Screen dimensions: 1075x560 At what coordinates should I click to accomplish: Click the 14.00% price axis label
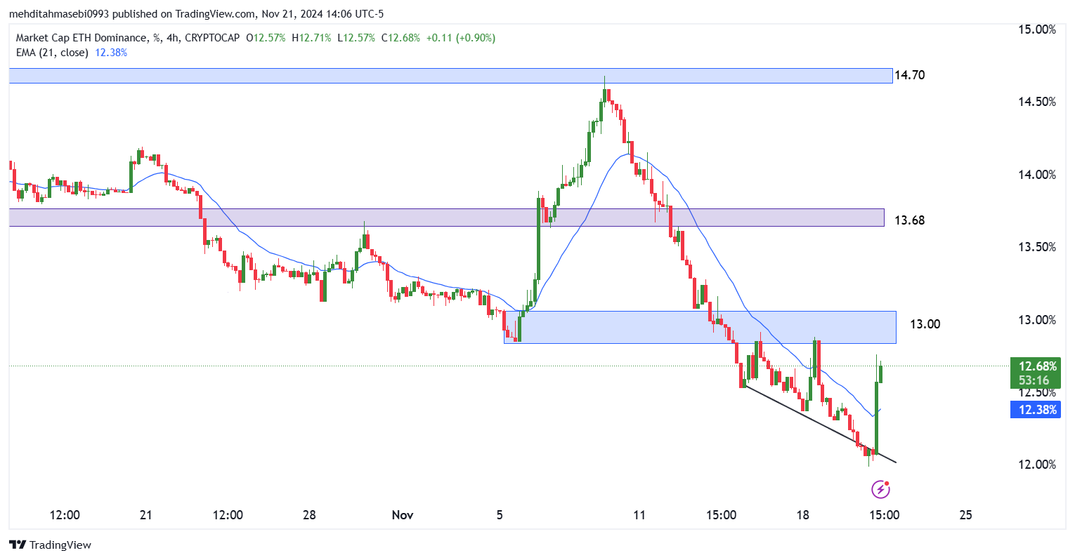point(1037,175)
